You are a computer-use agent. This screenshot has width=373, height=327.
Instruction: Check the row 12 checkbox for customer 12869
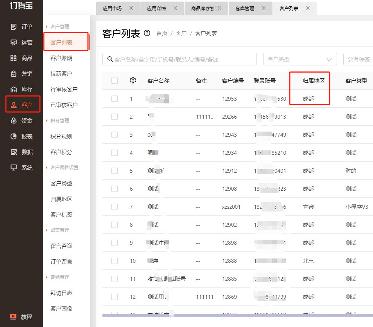[115, 297]
